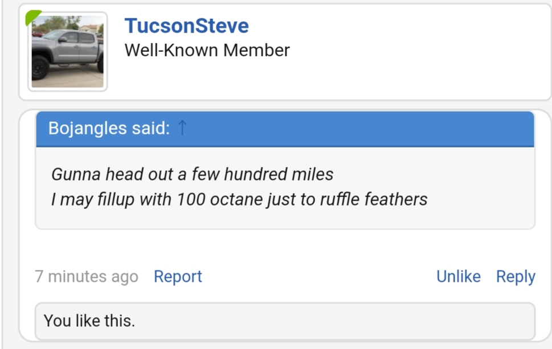Click the 7 minutes ago timestamp
Image resolution: width=552 pixels, height=349 pixels.
coord(87,277)
